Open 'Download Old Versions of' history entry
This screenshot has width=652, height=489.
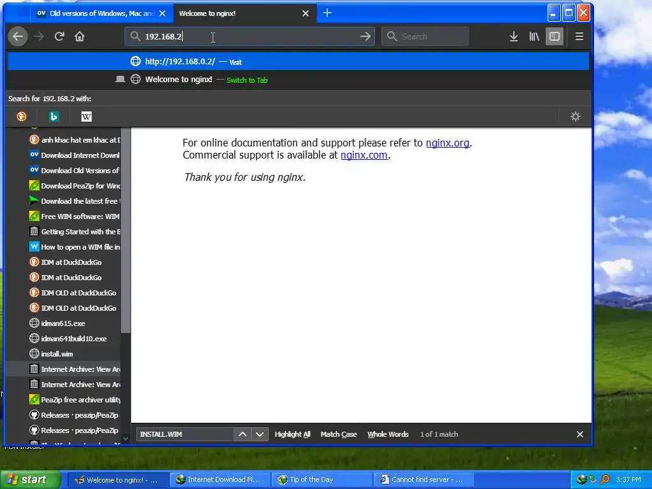74,171
